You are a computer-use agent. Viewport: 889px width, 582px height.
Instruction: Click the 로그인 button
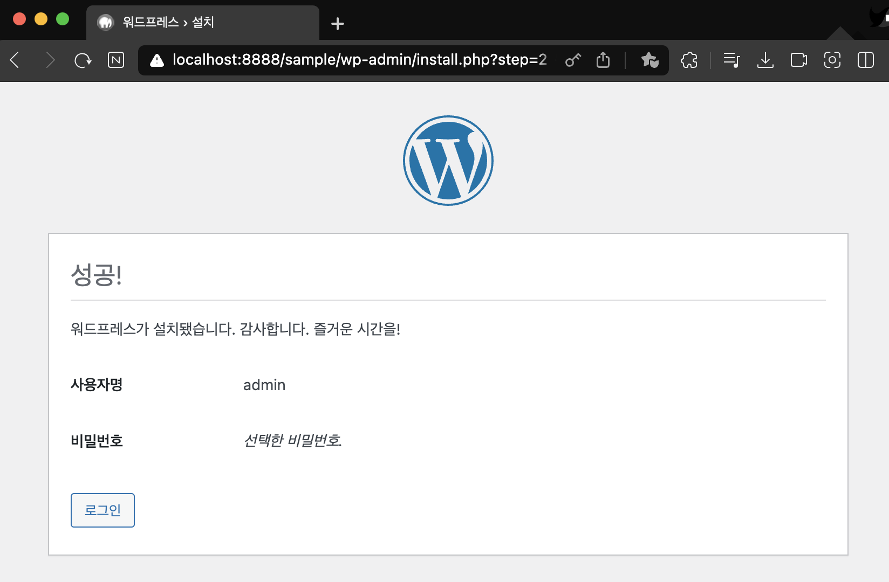tap(102, 510)
